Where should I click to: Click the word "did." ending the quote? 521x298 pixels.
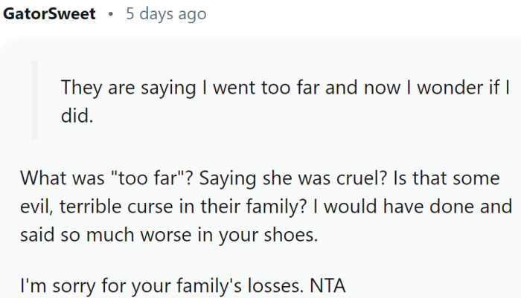pos(79,116)
